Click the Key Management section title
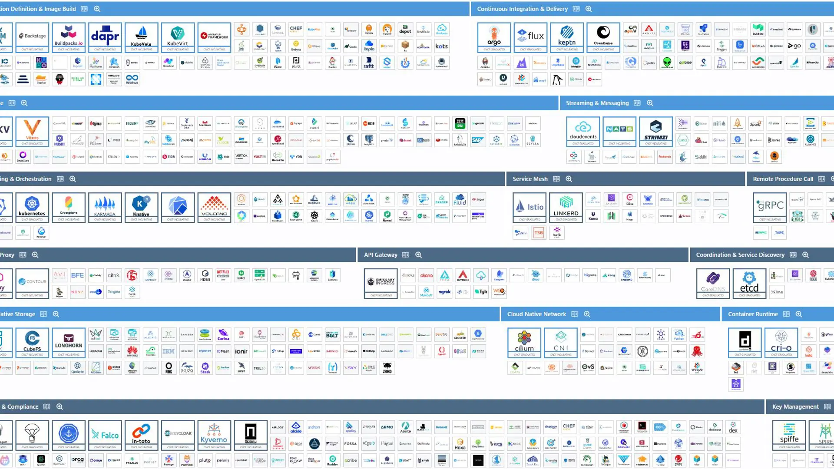Viewport: 834px width, 469px height. (795, 406)
